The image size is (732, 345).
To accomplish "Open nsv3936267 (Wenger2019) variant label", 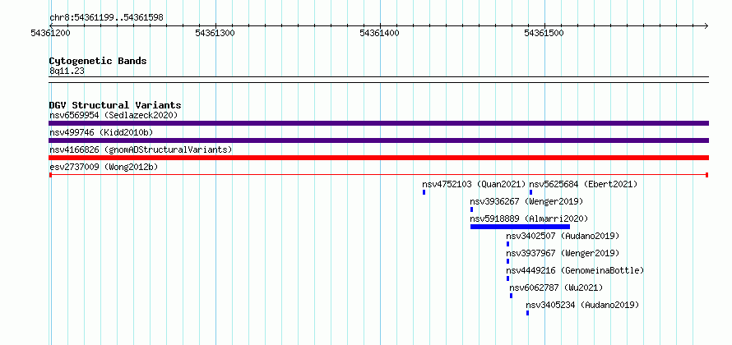I will (526, 201).
